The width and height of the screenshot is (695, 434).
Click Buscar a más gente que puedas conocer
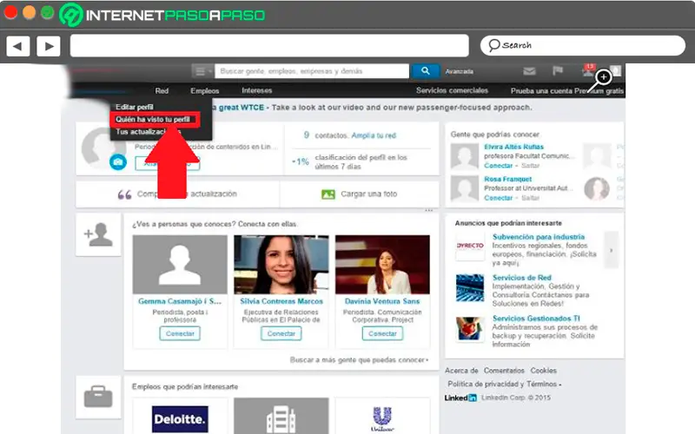359,360
